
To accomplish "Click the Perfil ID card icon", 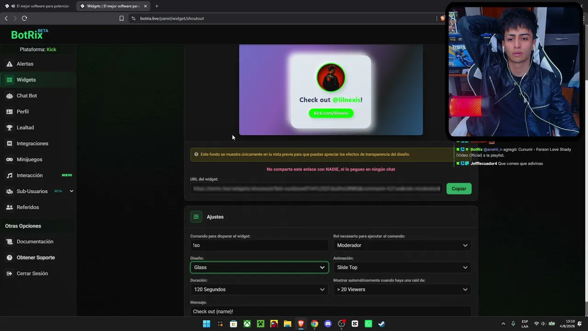I will [9, 112].
